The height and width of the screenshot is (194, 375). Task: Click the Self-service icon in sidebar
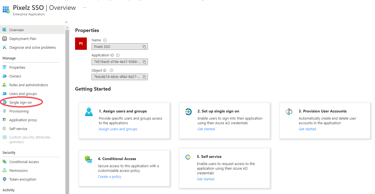coord(4,129)
